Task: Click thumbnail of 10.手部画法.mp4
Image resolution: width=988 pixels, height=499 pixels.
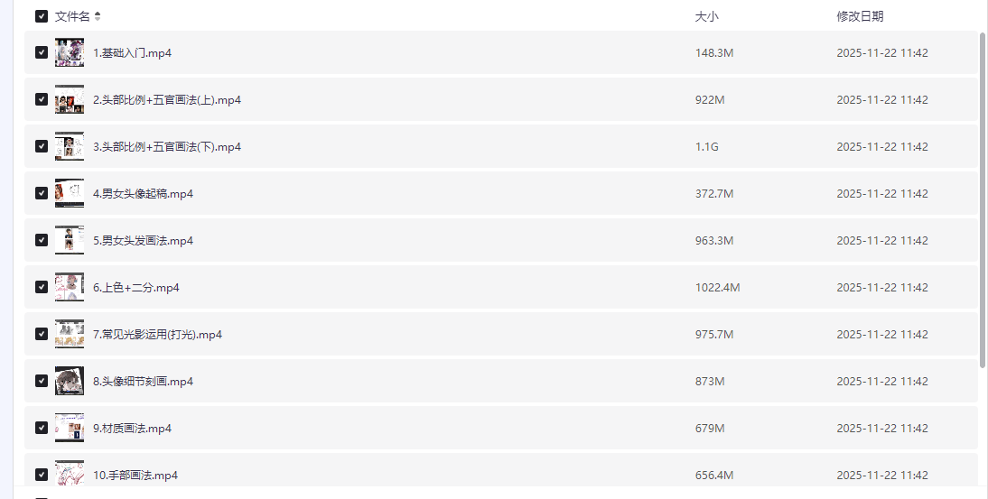Action: point(70,474)
